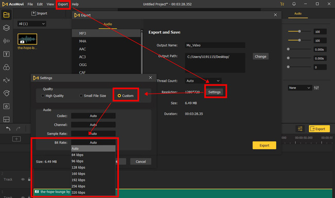Select the High Quality radio button
The width and height of the screenshot is (335, 198).
tap(43, 96)
